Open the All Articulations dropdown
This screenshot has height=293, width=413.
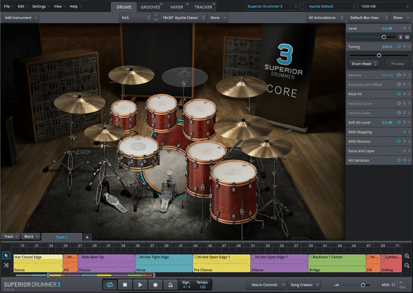pyautogui.click(x=325, y=18)
